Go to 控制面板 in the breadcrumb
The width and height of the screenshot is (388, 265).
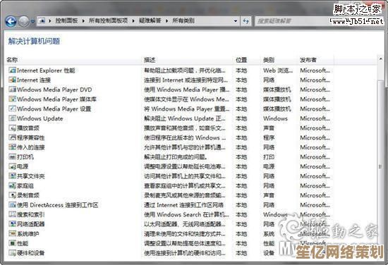click(x=66, y=20)
